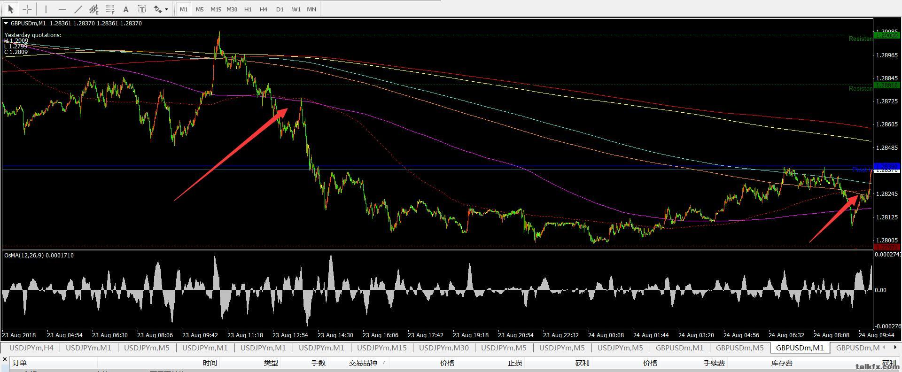Image resolution: width=902 pixels, height=372 pixels.
Task: Click price level 1.28125 on axis
Action: pos(887,217)
